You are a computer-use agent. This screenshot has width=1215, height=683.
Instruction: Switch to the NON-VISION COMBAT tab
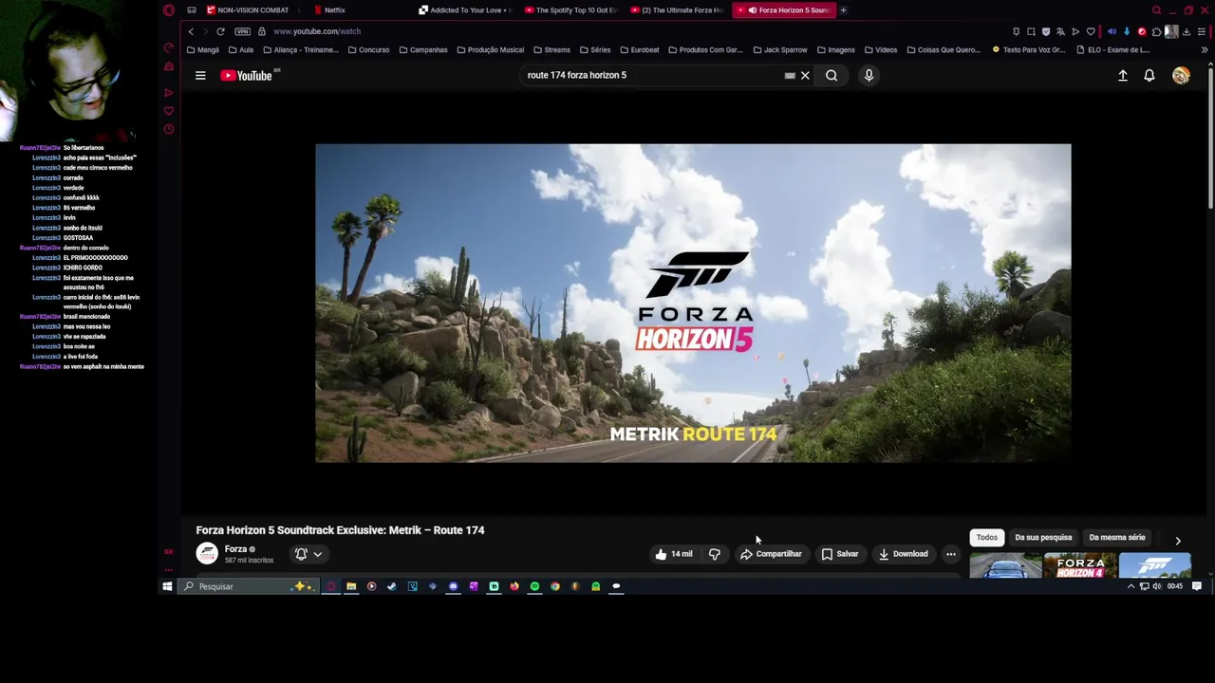click(x=249, y=10)
